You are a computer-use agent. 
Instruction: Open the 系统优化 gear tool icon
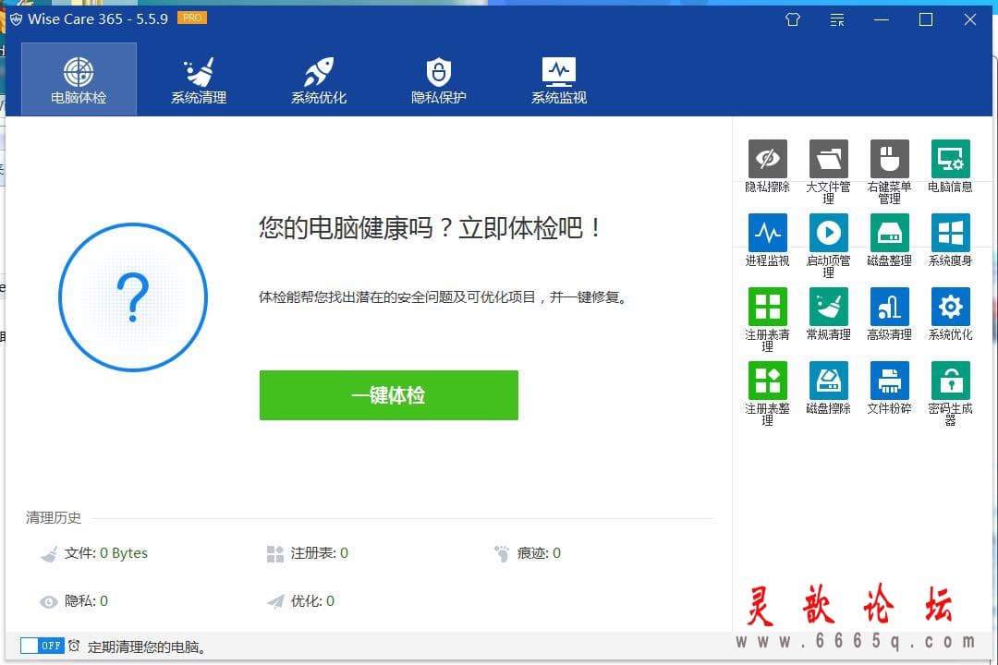(x=950, y=306)
